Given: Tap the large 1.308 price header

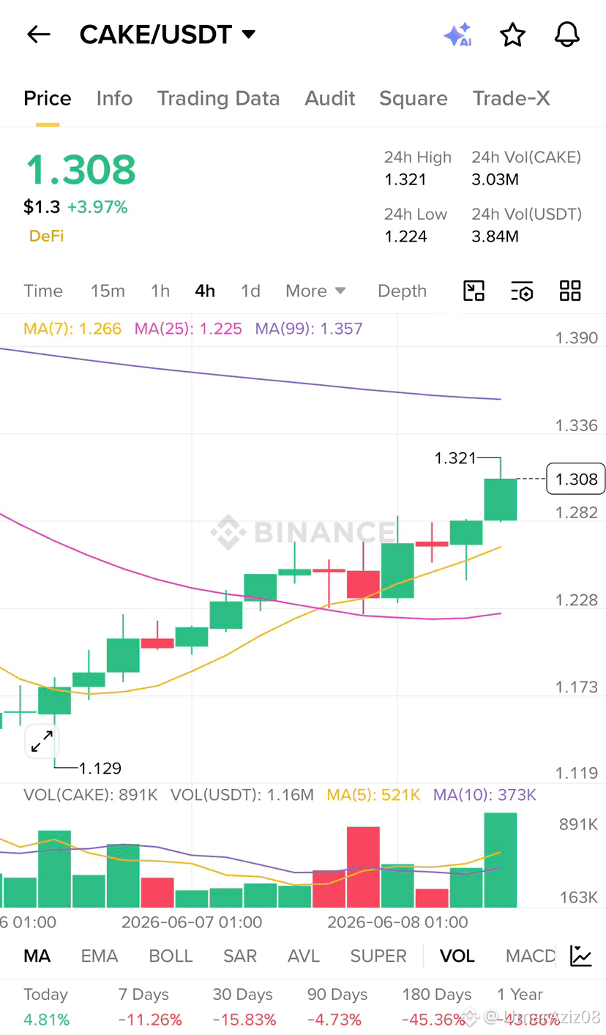Looking at the screenshot, I should tap(81, 170).
